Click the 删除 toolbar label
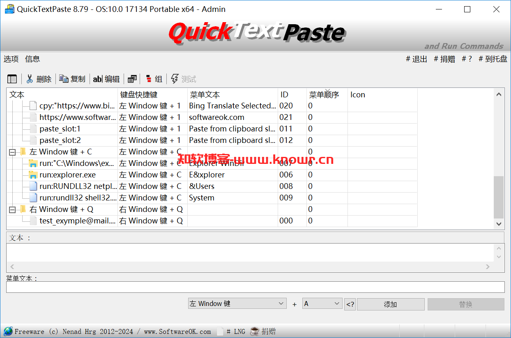The height and width of the screenshot is (338, 511). pos(44,79)
